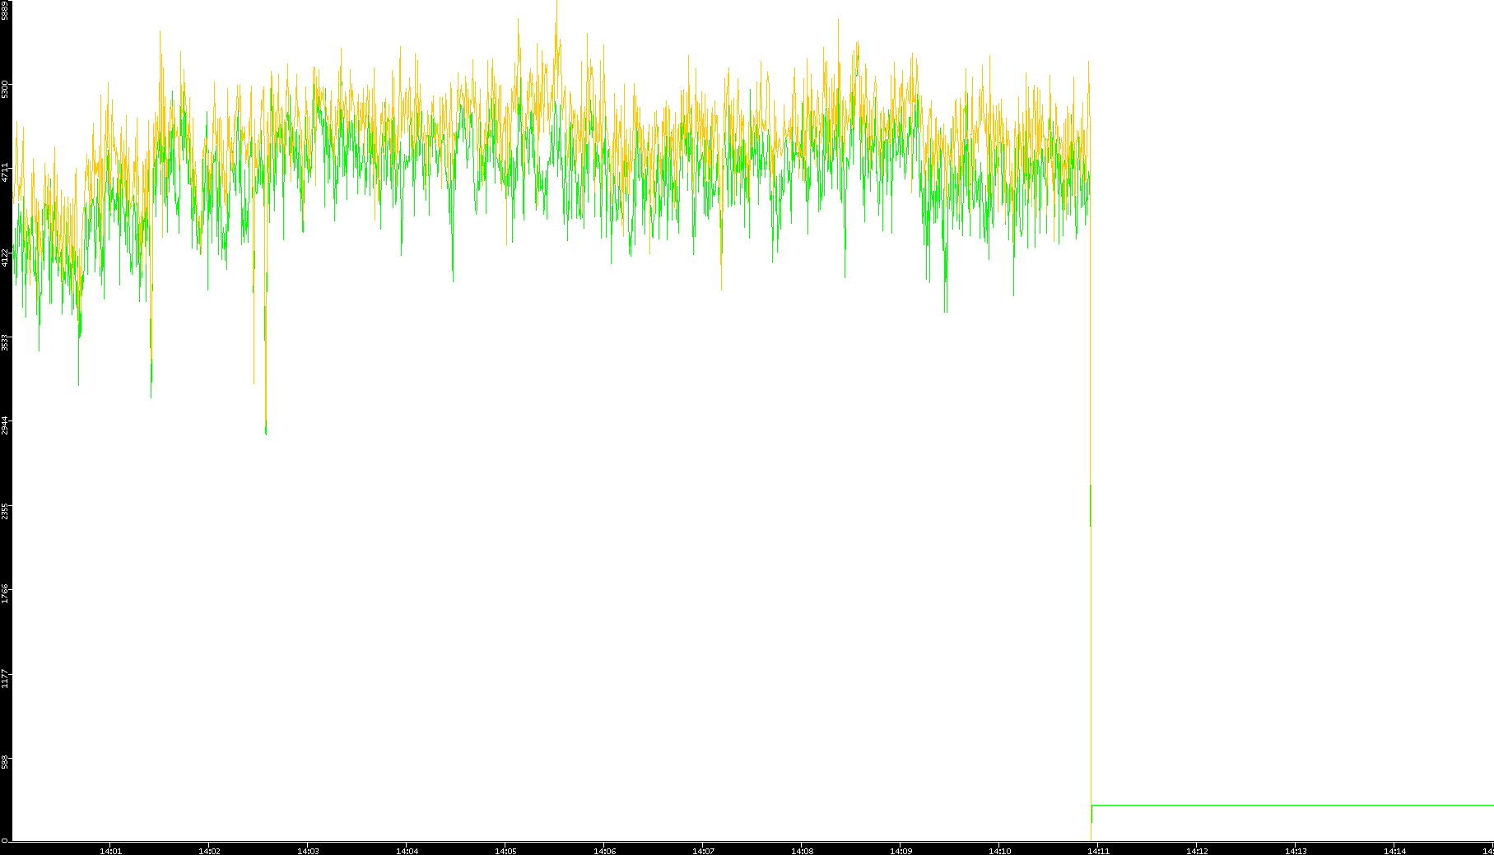Select the 14:05 tick on time axis
Image resolution: width=1494 pixels, height=855 pixels.
[505, 850]
